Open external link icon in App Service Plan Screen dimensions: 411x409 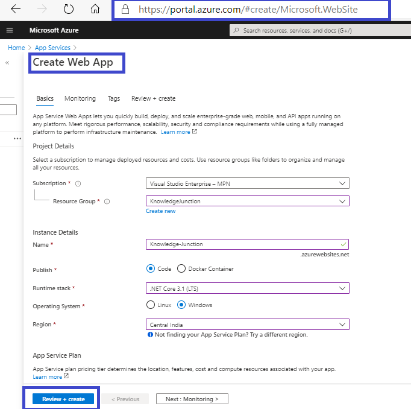(x=66, y=376)
